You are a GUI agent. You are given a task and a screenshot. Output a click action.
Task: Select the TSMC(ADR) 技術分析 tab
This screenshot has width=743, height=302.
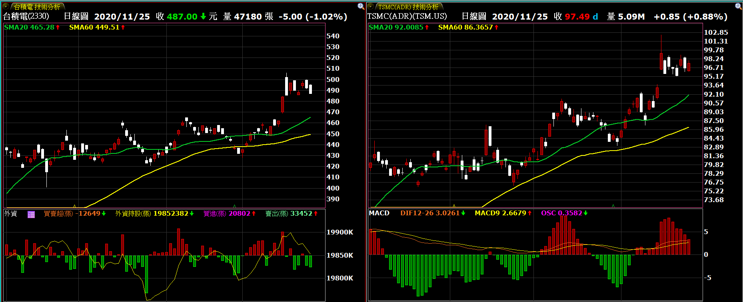tap(408, 7)
